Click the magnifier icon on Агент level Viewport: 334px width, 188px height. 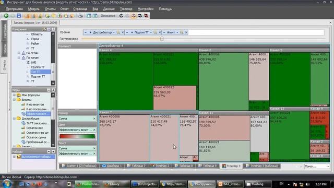[182, 32]
